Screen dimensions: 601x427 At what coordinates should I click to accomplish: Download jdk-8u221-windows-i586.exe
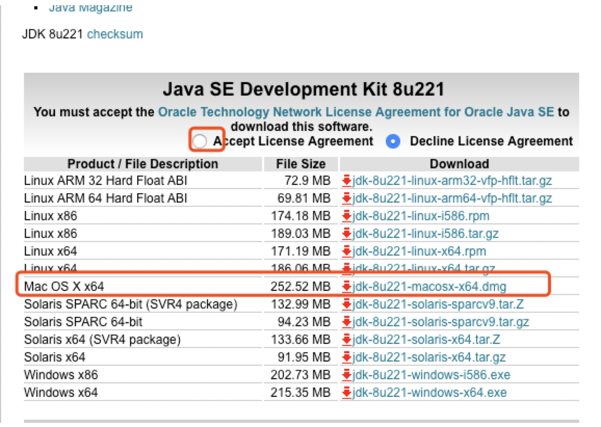click(432, 375)
